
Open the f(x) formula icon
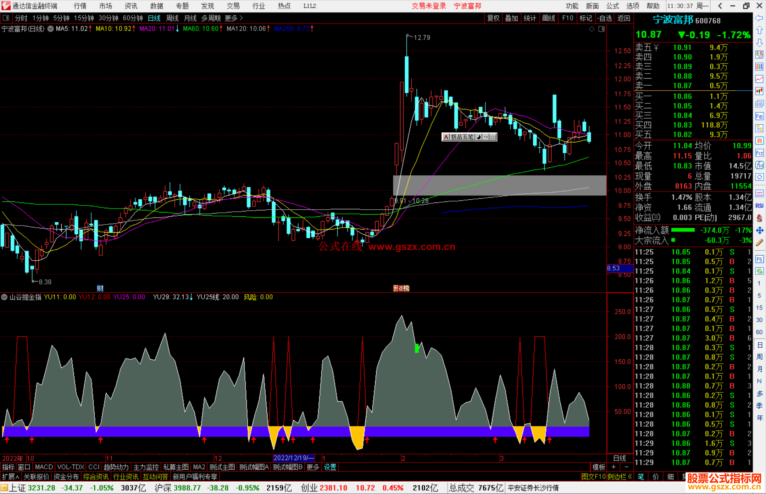click(759, 165)
